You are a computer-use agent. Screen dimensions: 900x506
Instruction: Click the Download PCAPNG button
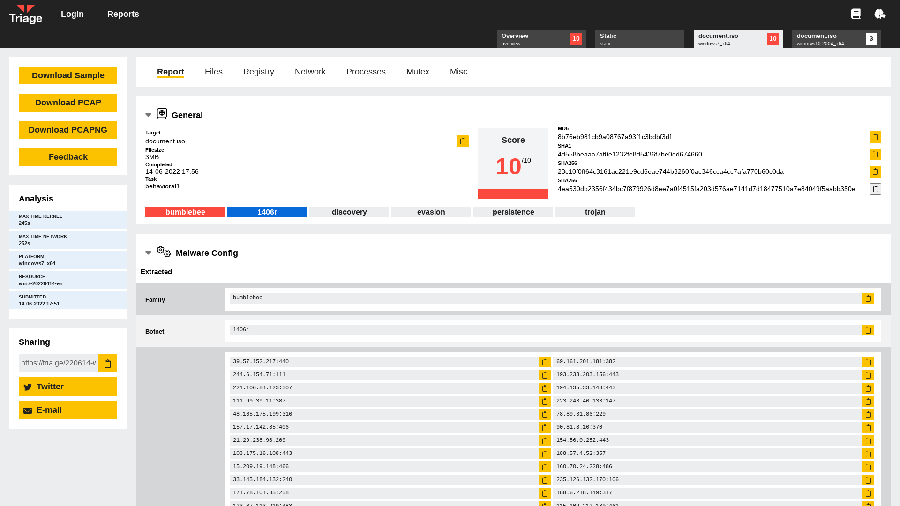pyautogui.click(x=68, y=130)
